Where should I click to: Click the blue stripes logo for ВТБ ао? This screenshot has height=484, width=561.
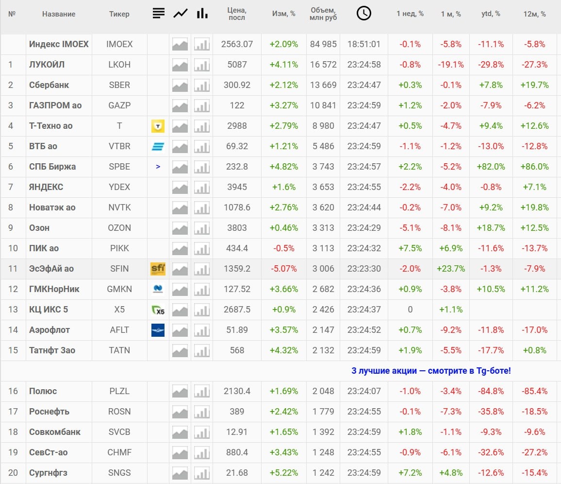pyautogui.click(x=158, y=147)
